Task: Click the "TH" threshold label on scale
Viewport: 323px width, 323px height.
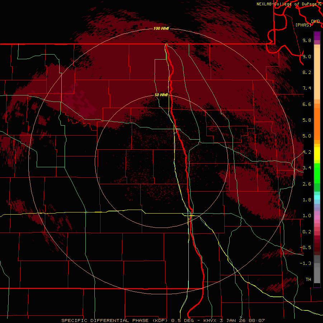Action: coord(308,280)
